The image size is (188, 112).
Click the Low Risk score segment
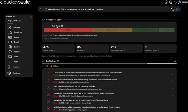145,30
